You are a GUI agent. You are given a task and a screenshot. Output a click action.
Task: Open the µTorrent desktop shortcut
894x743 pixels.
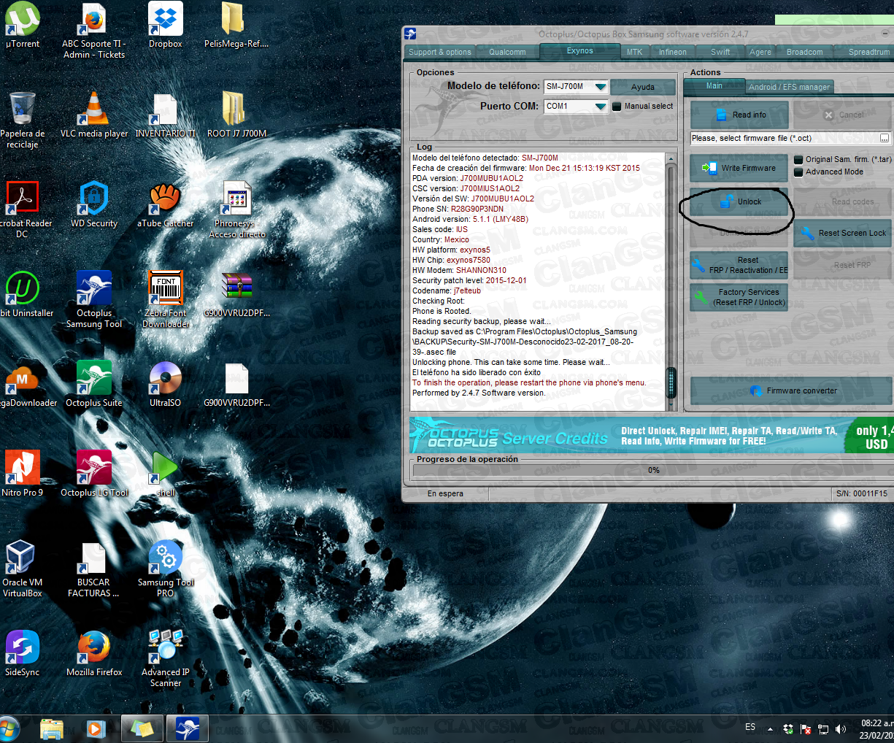tap(23, 26)
